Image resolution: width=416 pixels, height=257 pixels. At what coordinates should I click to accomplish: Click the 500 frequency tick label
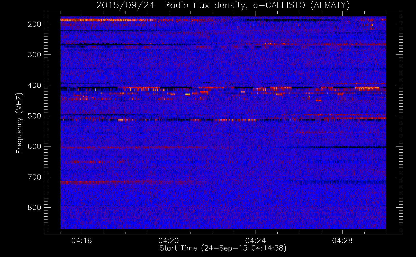pos(34,116)
